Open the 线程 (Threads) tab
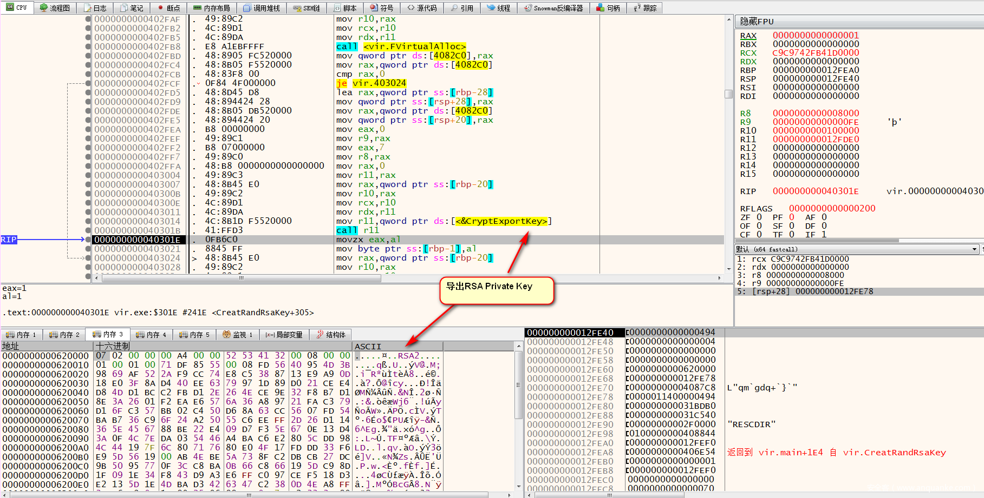 pos(499,8)
